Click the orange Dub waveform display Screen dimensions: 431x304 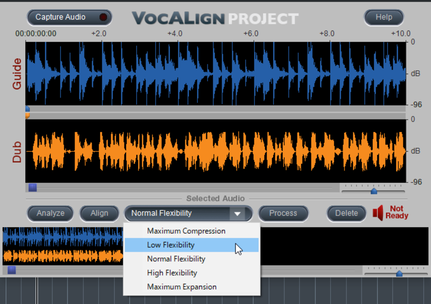click(x=216, y=151)
